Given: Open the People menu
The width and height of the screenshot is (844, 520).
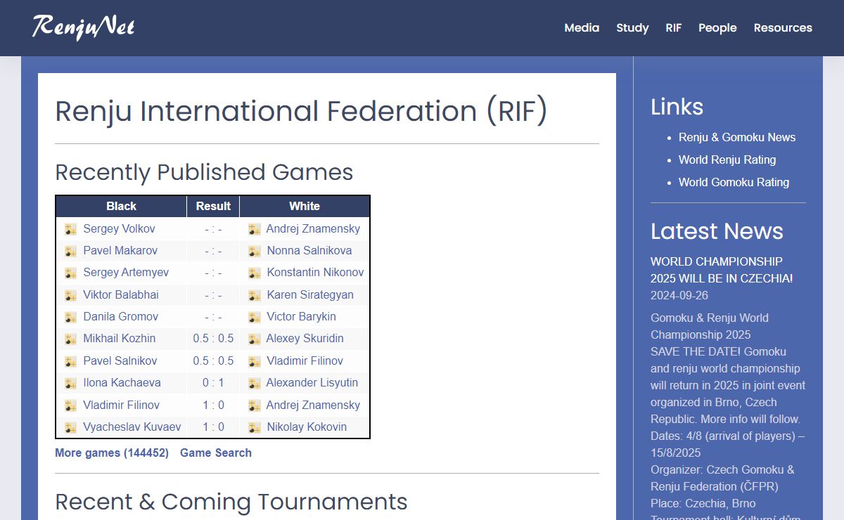Looking at the screenshot, I should pos(717,28).
